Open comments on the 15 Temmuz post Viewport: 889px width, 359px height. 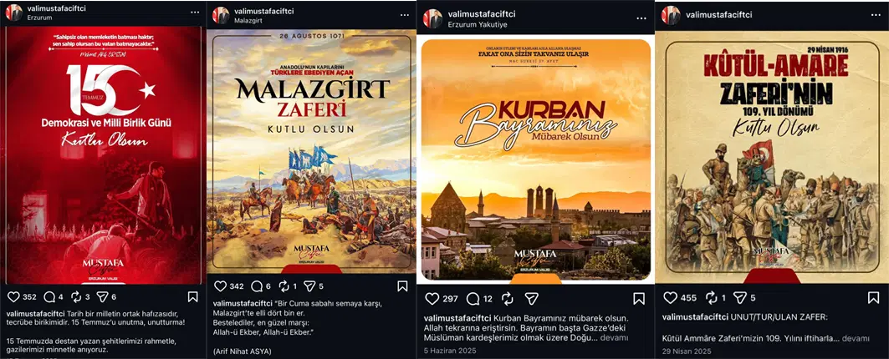pyautogui.click(x=50, y=296)
